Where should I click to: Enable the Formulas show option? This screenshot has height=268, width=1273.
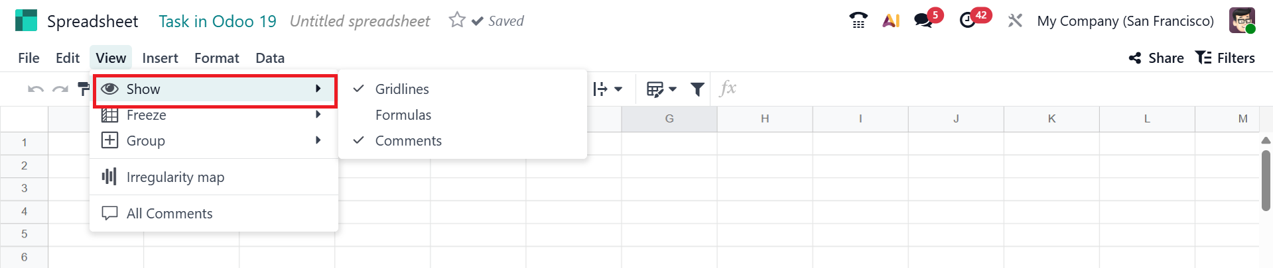tap(403, 115)
